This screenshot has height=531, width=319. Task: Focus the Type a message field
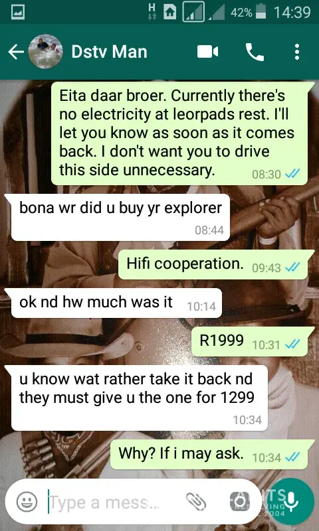pos(114,502)
